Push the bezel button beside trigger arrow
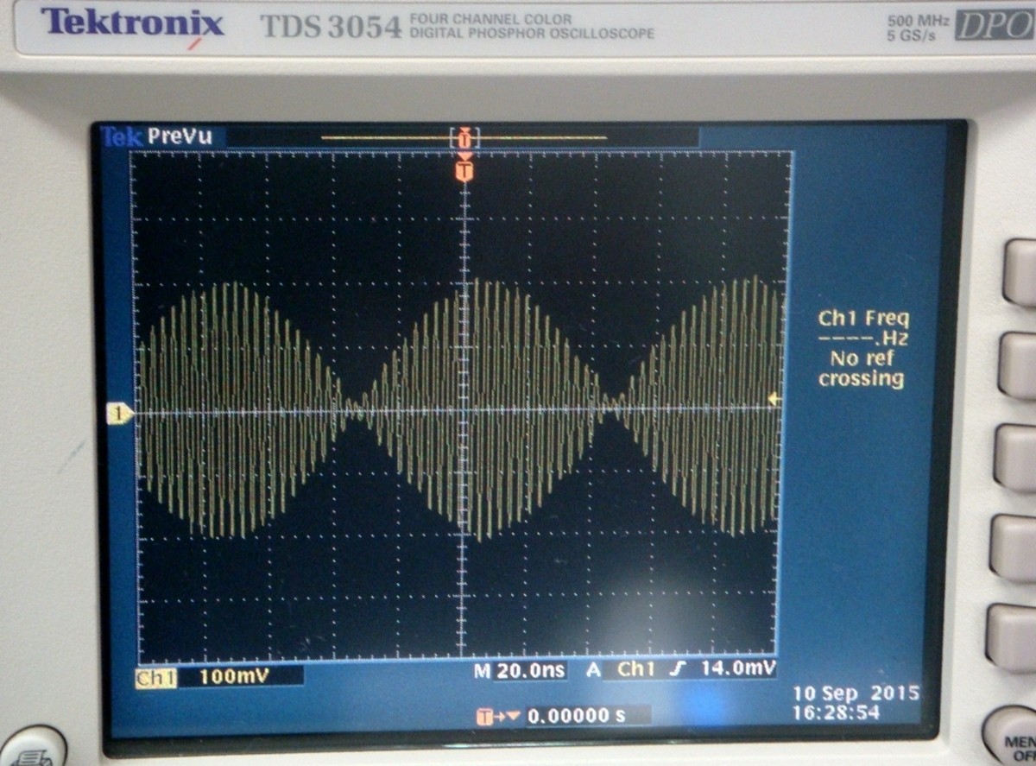The width and height of the screenshot is (1036, 766). (x=1017, y=457)
